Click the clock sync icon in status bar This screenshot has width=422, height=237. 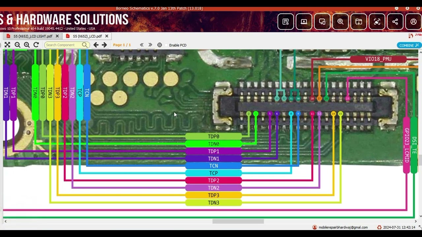pyautogui.click(x=379, y=227)
